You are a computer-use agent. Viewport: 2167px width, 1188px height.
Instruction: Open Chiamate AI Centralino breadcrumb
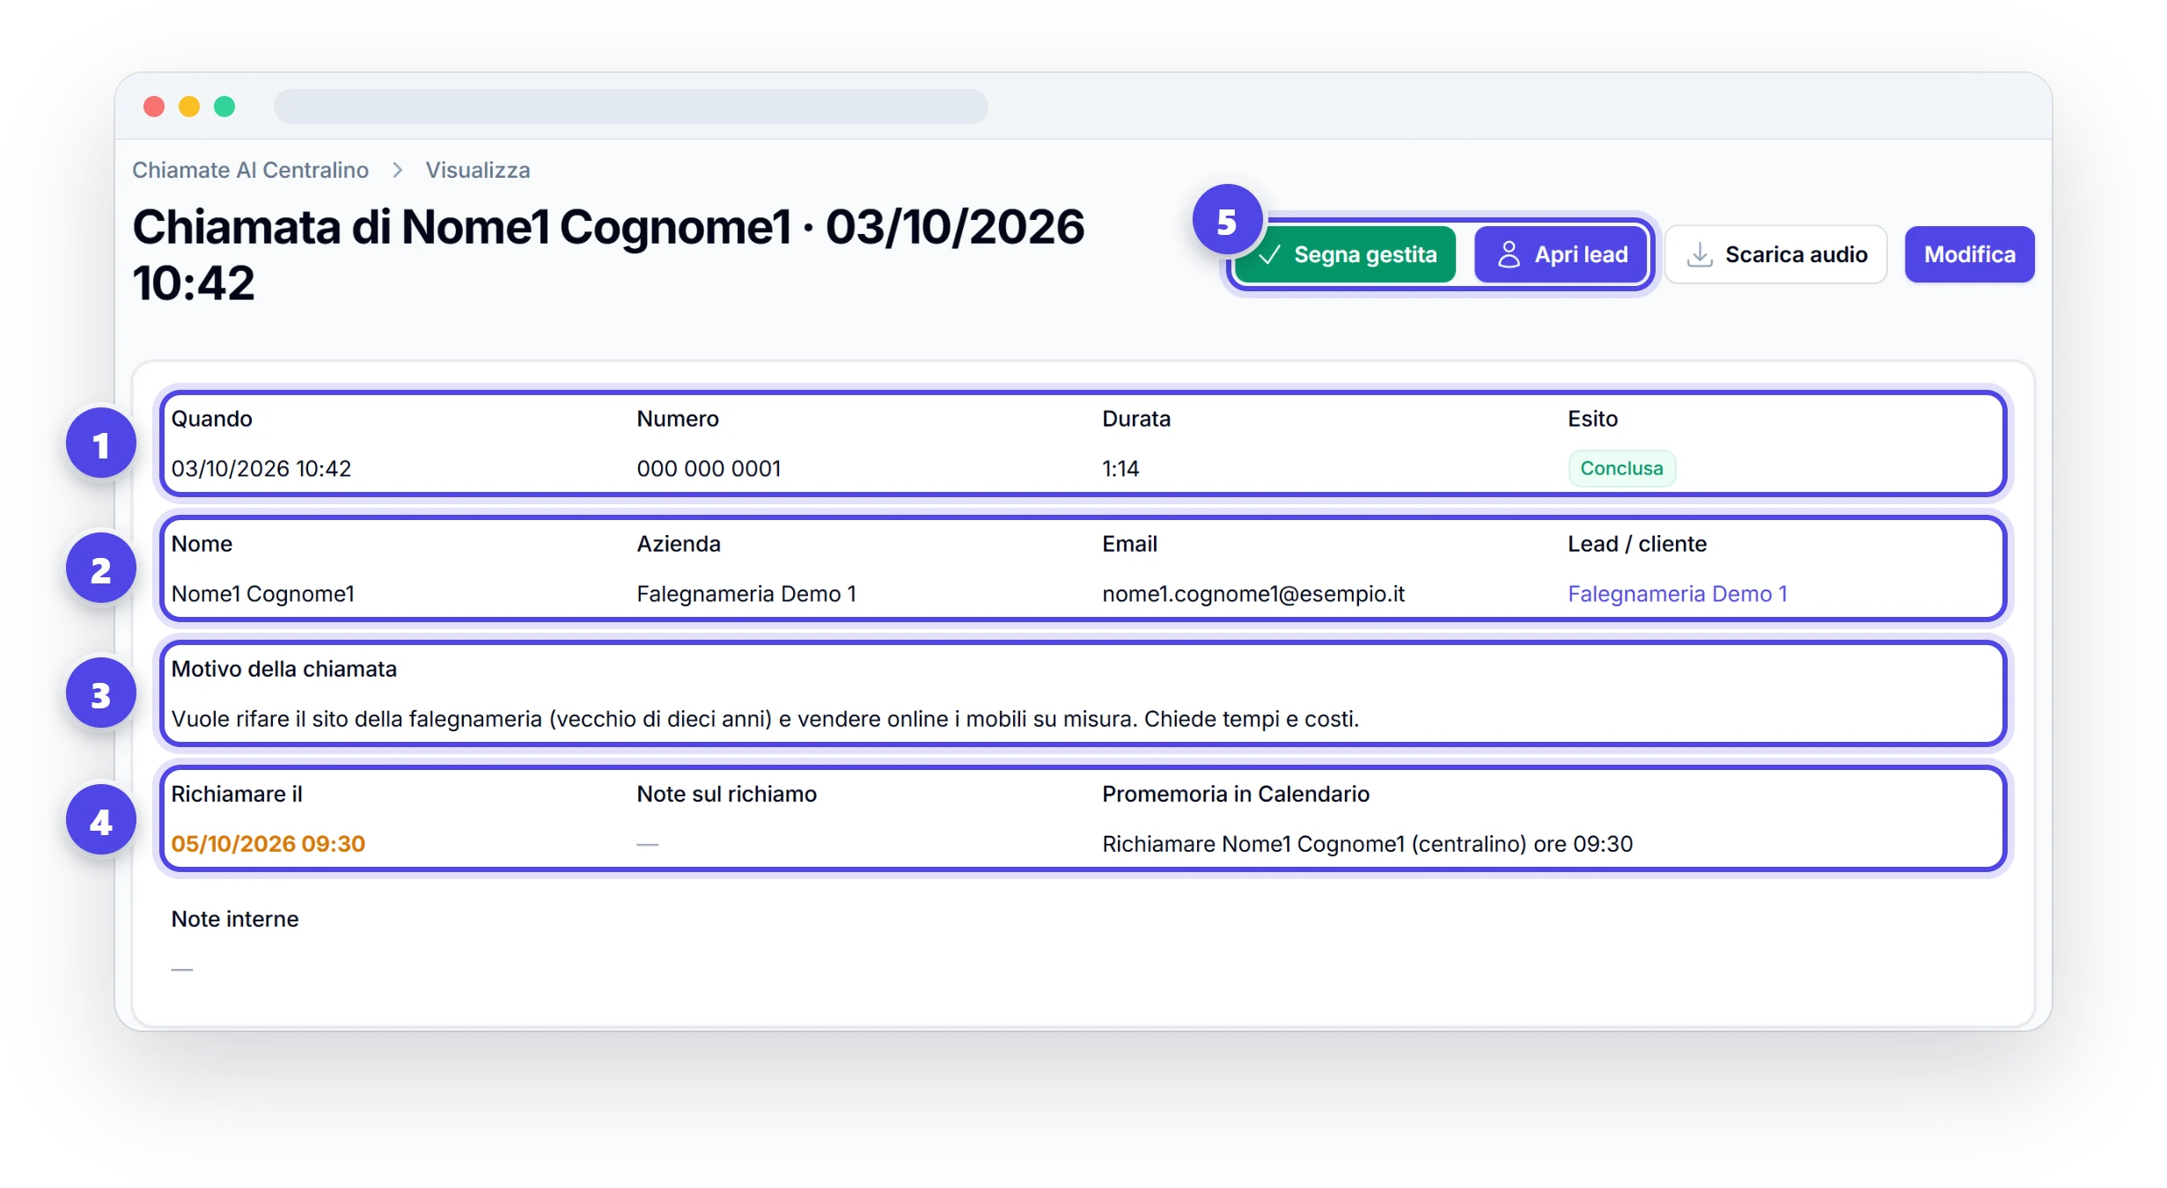pos(250,170)
